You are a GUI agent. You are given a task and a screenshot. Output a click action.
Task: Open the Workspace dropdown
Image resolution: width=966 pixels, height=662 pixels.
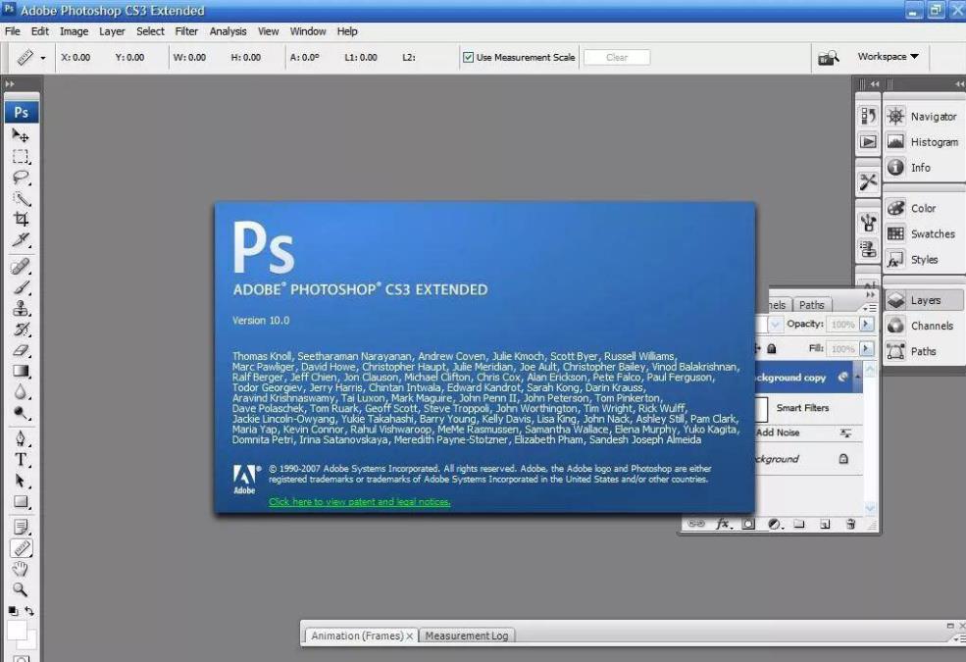point(888,57)
